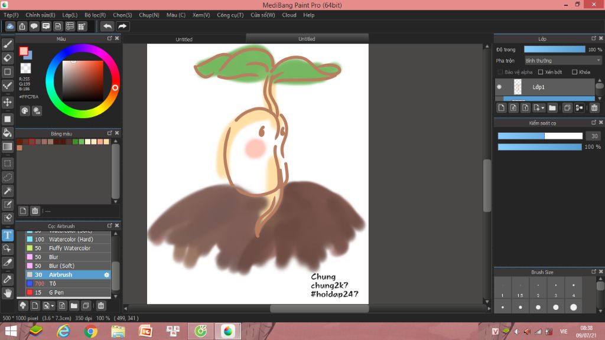
Task: Click the cloud save toolbar icon
Action: [x=10, y=26]
